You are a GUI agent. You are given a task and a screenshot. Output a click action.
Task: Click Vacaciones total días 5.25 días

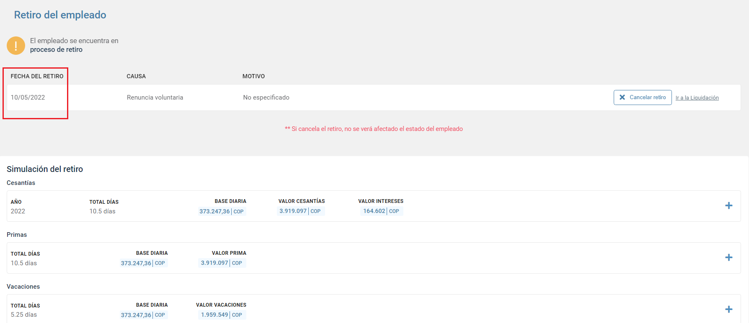(24, 315)
